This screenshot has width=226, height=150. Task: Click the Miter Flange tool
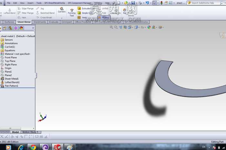pos(26,13)
